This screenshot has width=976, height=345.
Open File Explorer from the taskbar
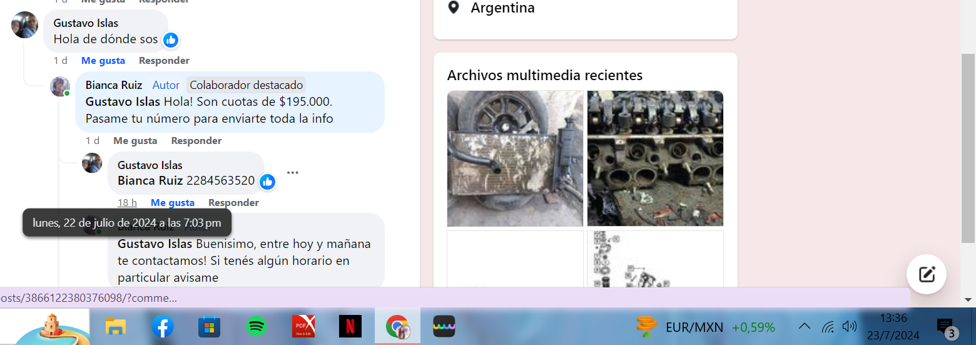[116, 326]
